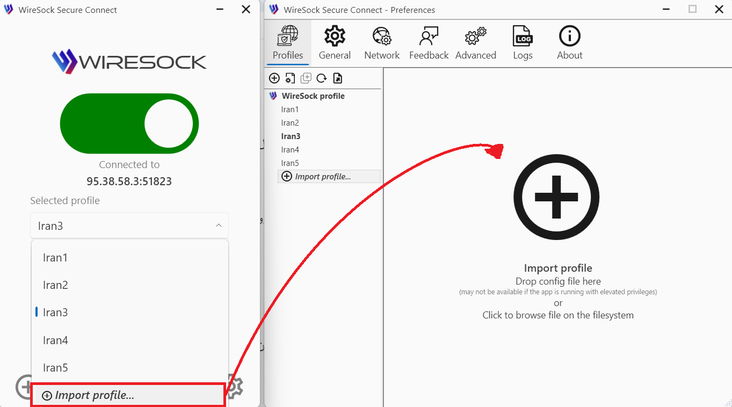Click the add profile plus icon in Preferences toolbar
732x407 pixels.
274,78
